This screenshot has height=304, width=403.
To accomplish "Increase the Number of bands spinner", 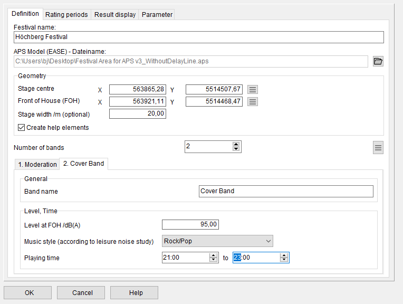I will (x=236, y=144).
